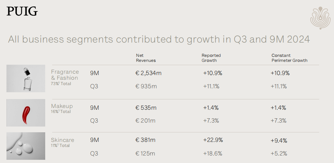Click the € 2,534m net revenue value

click(x=148, y=73)
